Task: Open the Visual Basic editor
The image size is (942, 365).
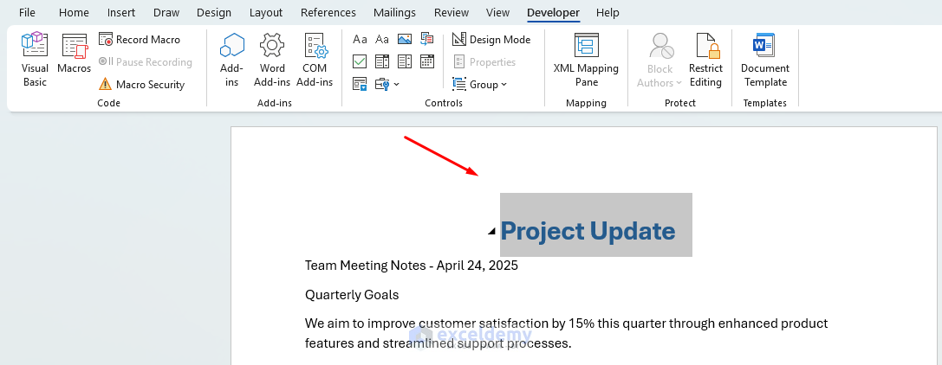Action: (35, 60)
